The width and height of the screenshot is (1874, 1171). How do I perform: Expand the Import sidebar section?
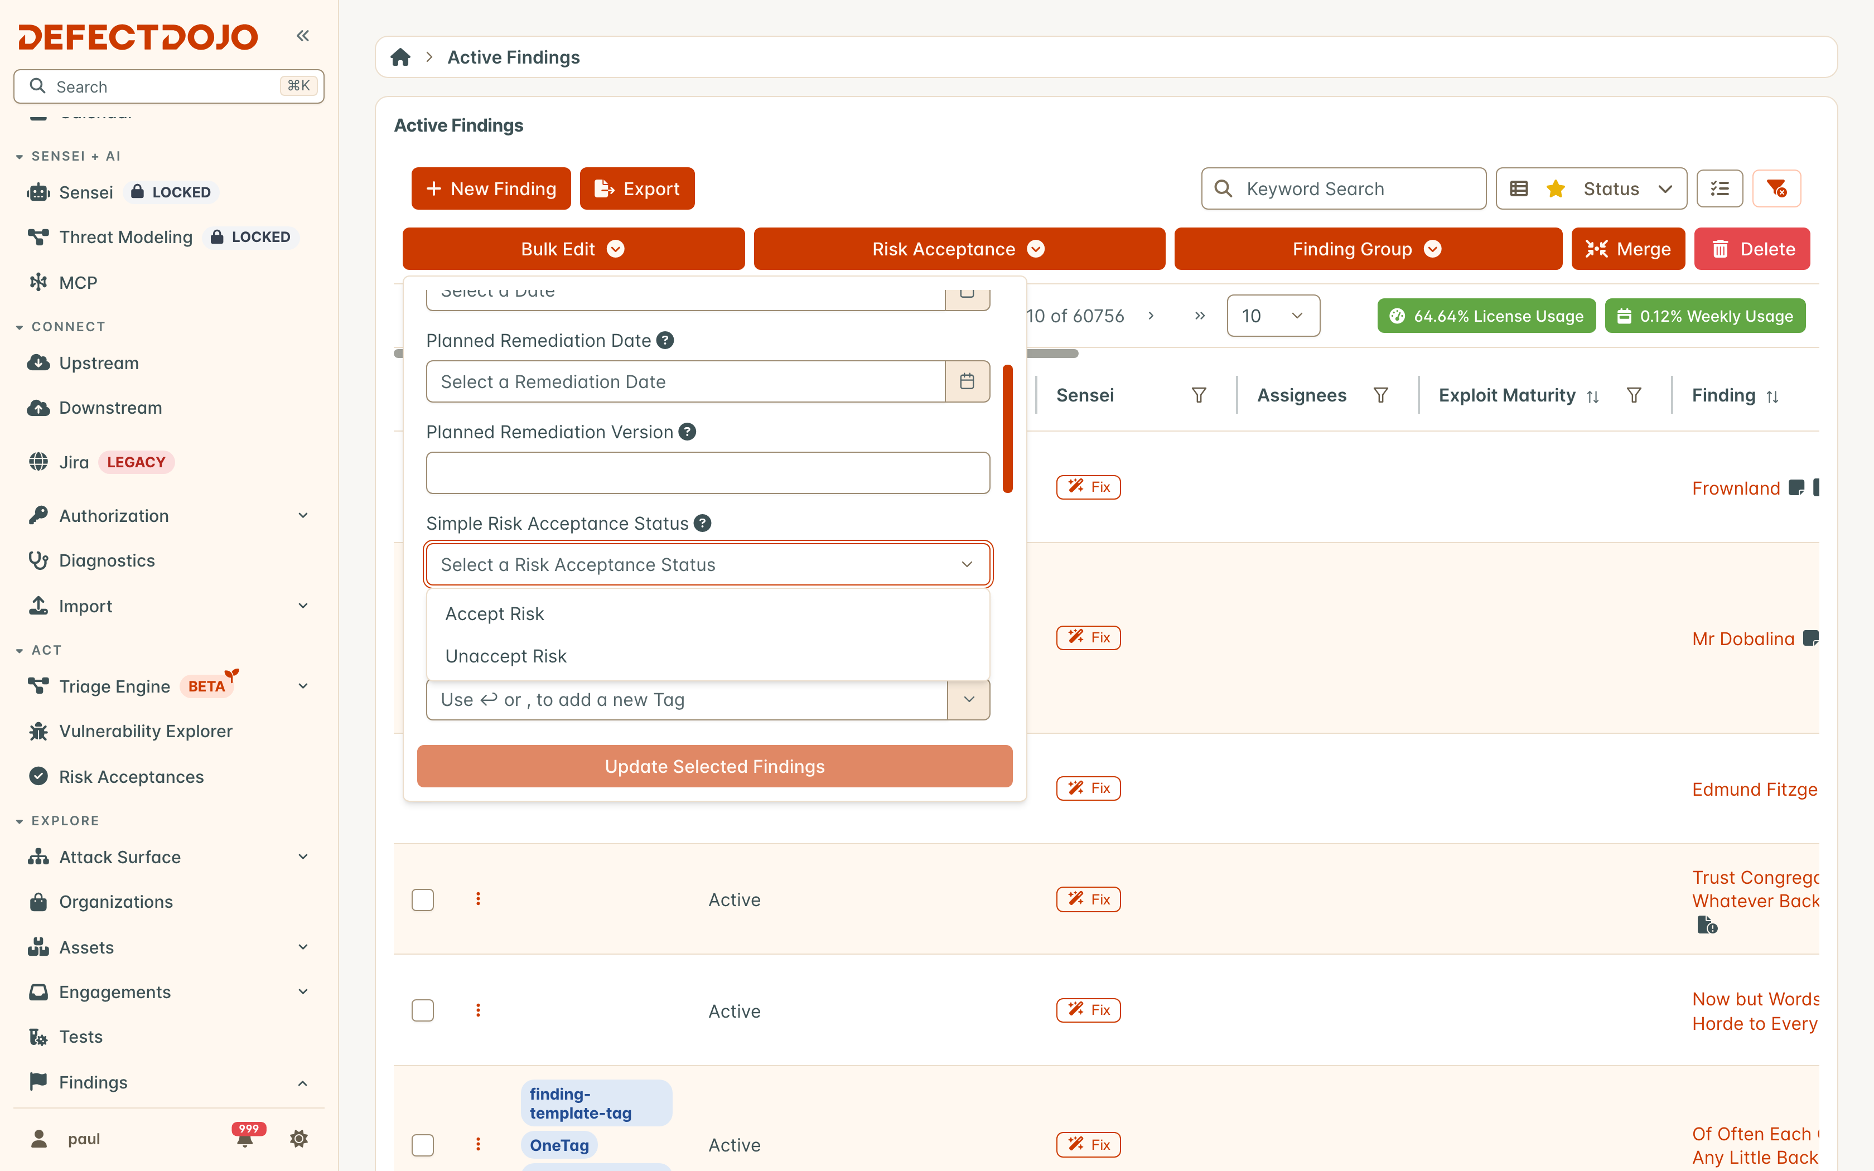[x=169, y=606]
